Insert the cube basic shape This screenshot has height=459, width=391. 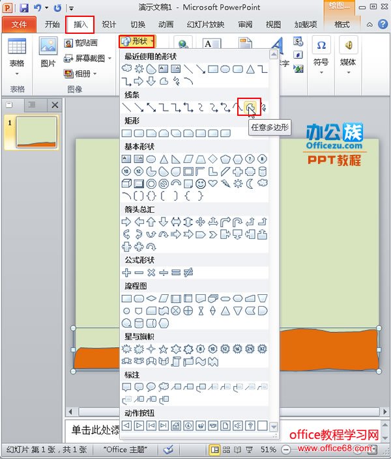[x=126, y=184]
